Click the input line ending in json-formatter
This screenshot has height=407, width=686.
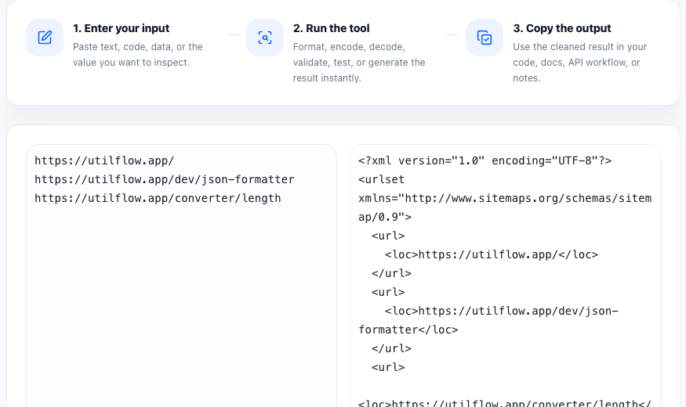point(165,179)
